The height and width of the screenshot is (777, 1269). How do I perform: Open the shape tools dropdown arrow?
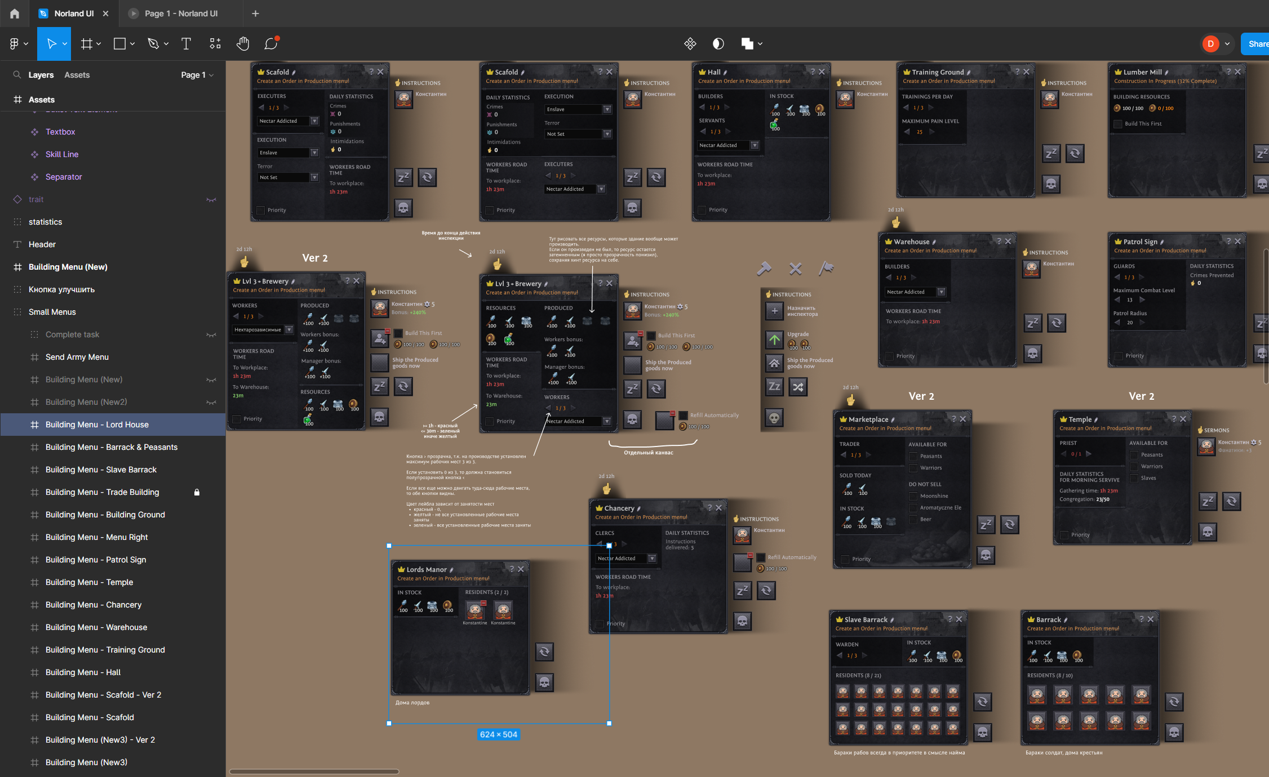point(132,44)
